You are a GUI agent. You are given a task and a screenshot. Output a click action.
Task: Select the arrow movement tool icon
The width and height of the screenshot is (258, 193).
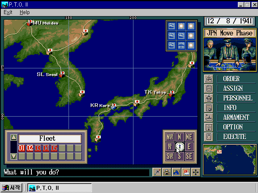click(x=157, y=172)
